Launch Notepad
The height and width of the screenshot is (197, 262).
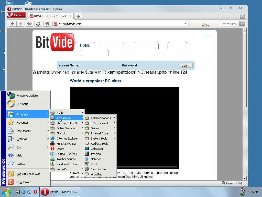(x=100, y=159)
